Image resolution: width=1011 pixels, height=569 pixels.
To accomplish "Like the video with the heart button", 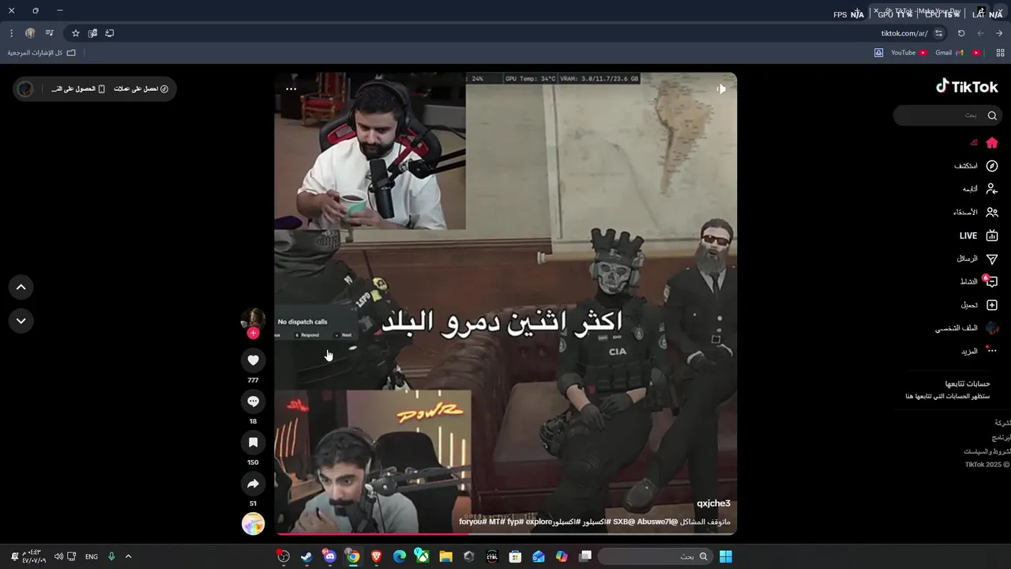I will pos(253,360).
